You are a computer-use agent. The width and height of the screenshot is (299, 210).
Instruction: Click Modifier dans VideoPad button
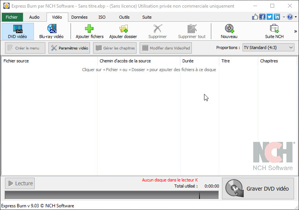coord(166,48)
